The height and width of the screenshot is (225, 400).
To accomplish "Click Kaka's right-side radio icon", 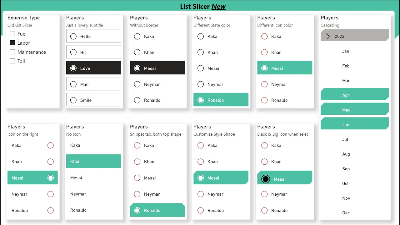I will 50,145.
